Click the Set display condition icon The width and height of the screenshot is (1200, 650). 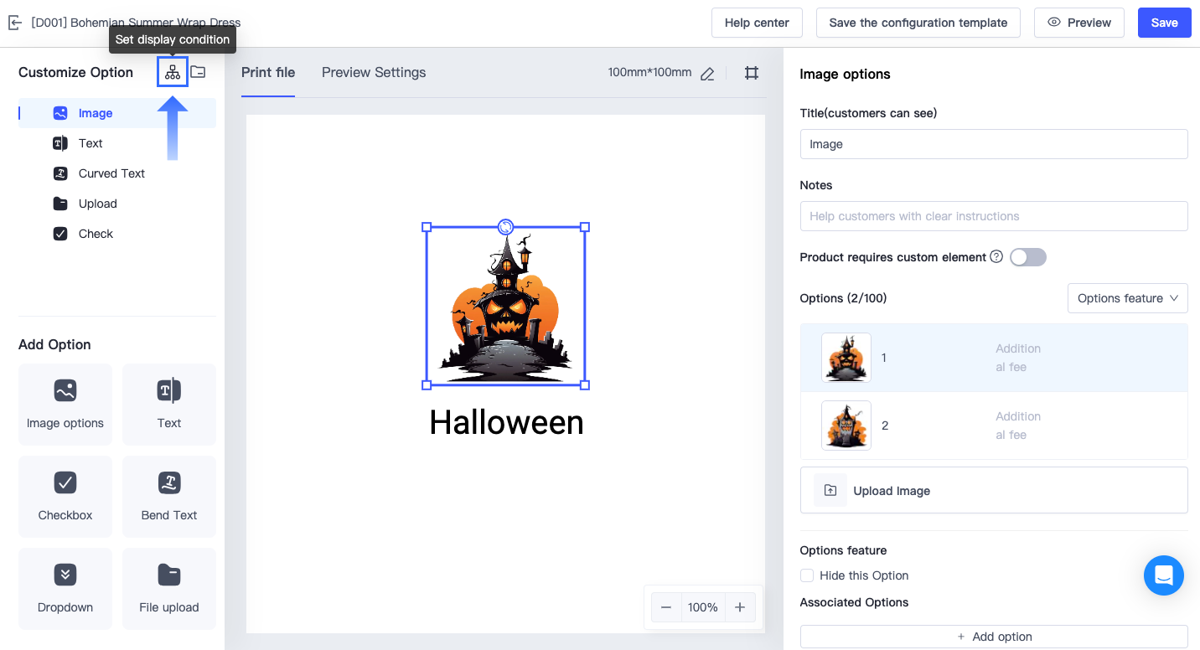(x=173, y=72)
